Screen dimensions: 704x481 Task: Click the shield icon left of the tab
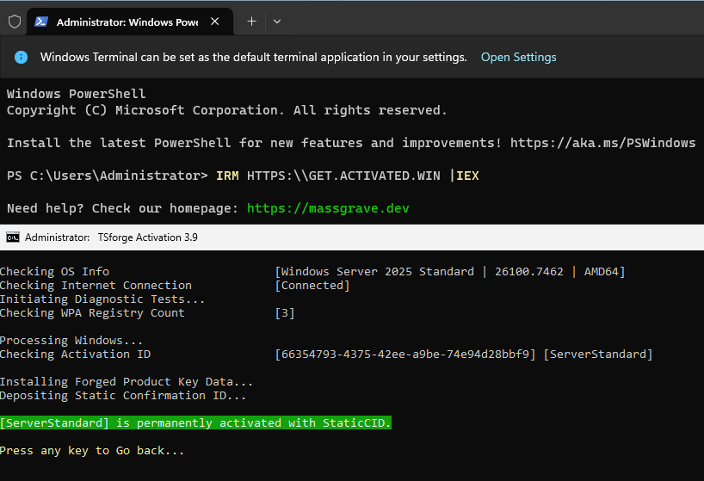[15, 22]
